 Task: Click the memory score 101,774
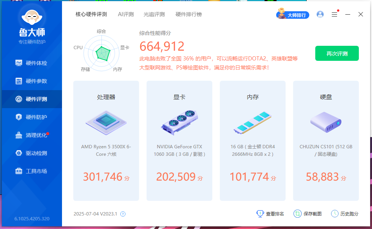pos(249,176)
